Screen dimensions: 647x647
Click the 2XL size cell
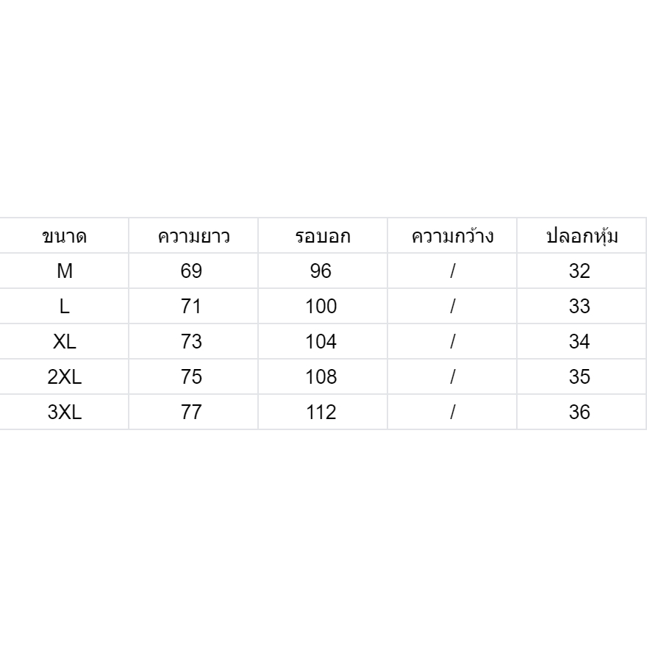[x=65, y=376]
